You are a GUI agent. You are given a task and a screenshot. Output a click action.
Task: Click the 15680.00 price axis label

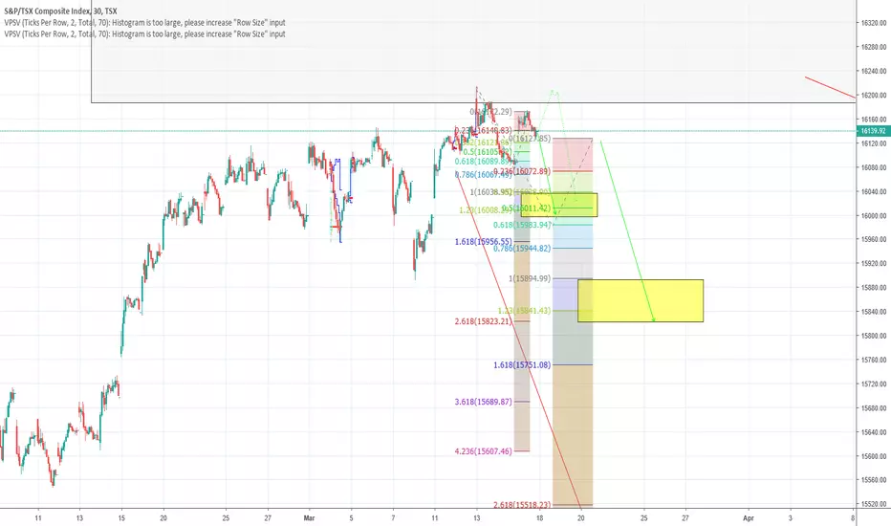click(874, 407)
